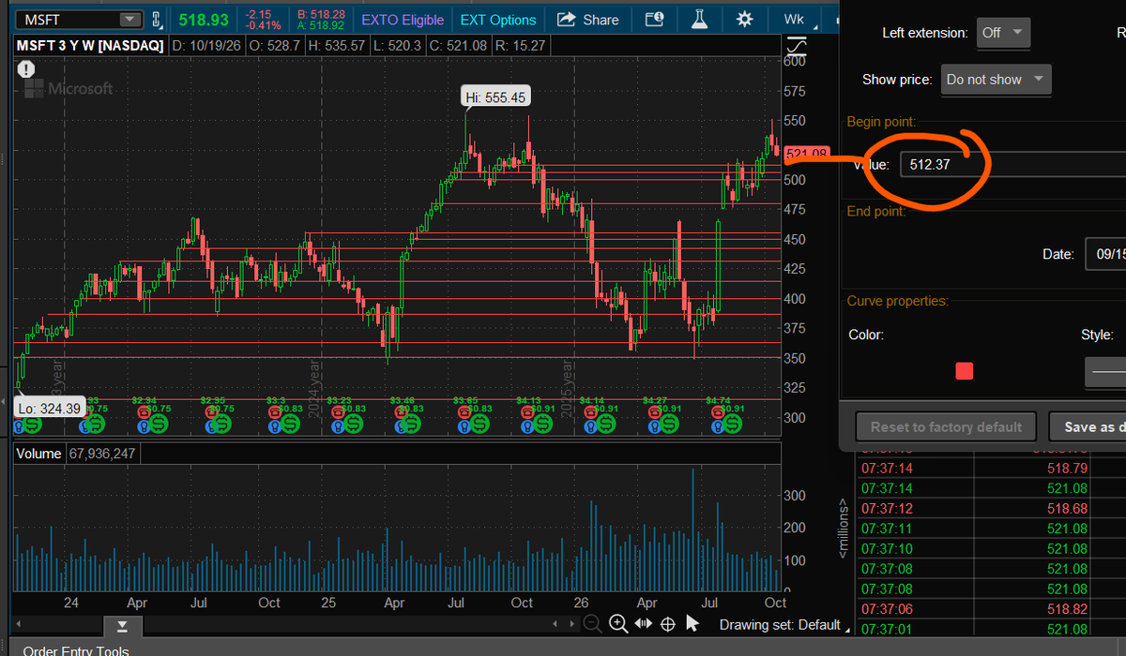Image resolution: width=1126 pixels, height=656 pixels.
Task: Select the pointer drawing tool
Action: [x=692, y=623]
